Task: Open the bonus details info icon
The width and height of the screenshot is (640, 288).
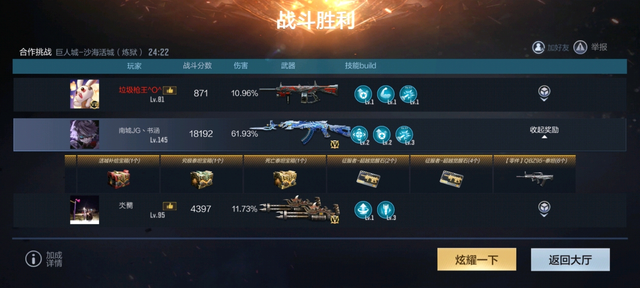Action: [33, 258]
